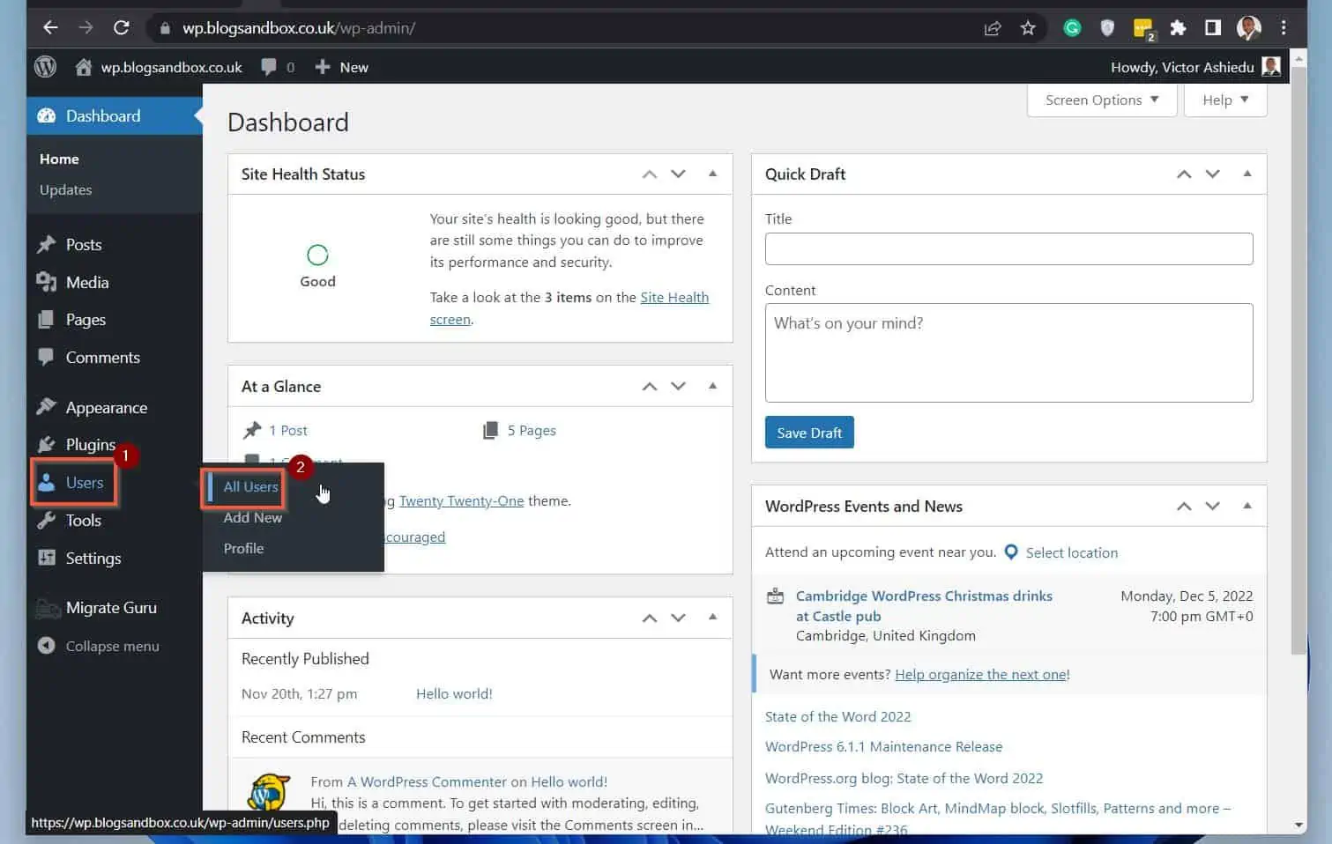Click the Settings icon in sidebar
1332x844 pixels.
tap(46, 558)
